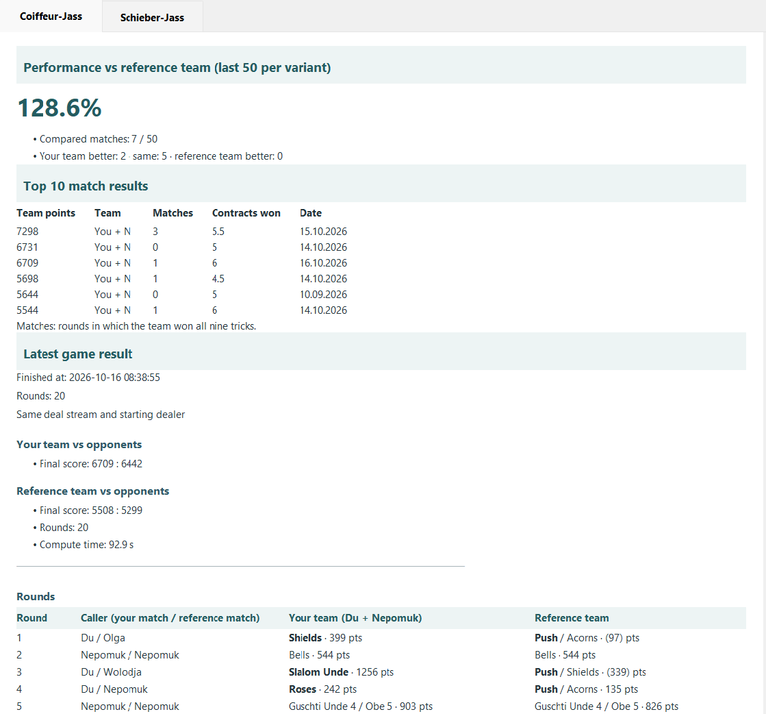Click caller cell 'Du / Nepomuk'
Viewport: 766px width, 714px height.
[x=114, y=689]
